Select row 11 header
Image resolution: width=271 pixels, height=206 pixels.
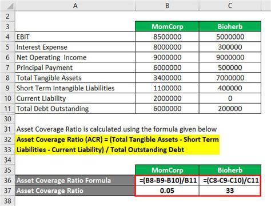pyautogui.click(x=7, y=109)
